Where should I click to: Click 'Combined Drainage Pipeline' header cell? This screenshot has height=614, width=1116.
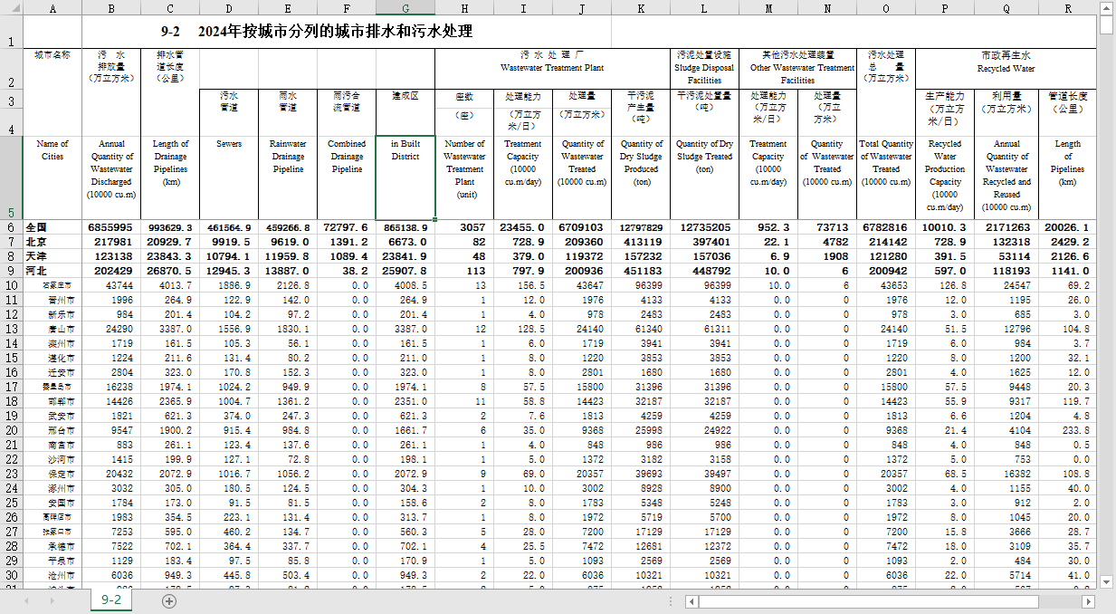coord(347,177)
